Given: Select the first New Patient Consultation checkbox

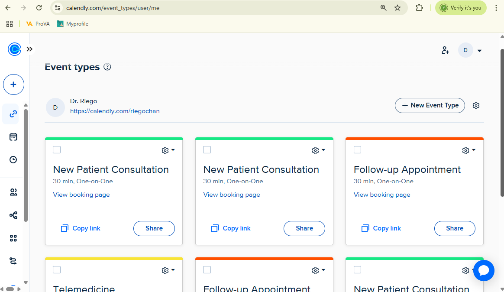Looking at the screenshot, I should (x=57, y=150).
